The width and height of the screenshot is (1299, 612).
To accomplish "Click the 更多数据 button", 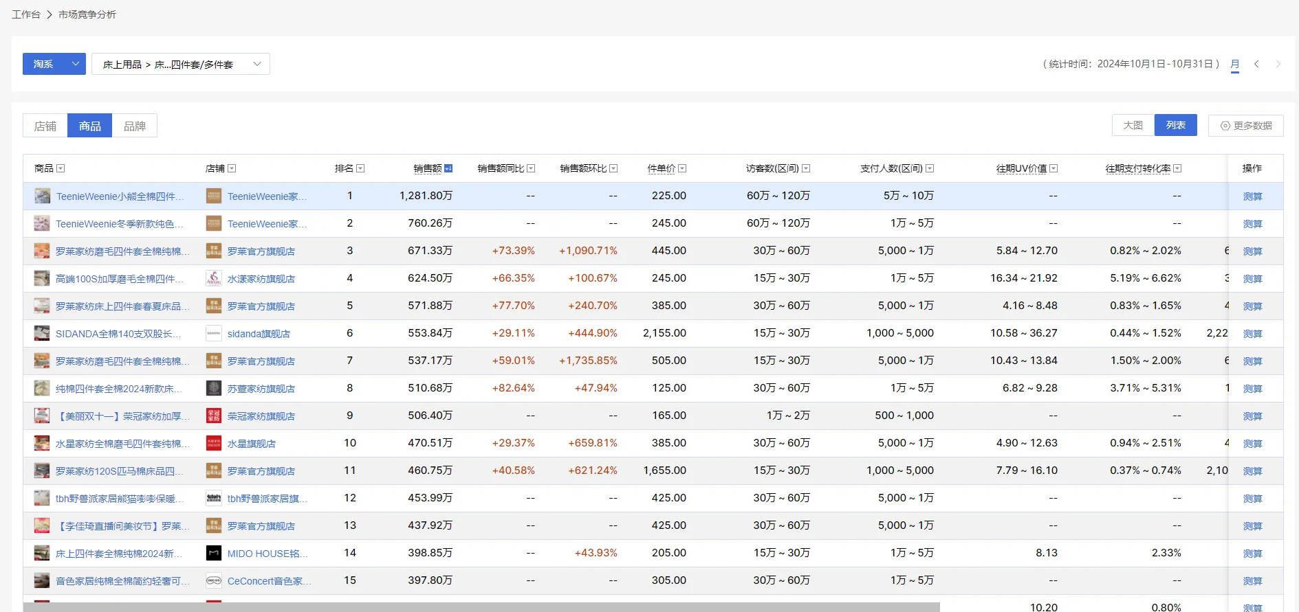I will [x=1246, y=126].
